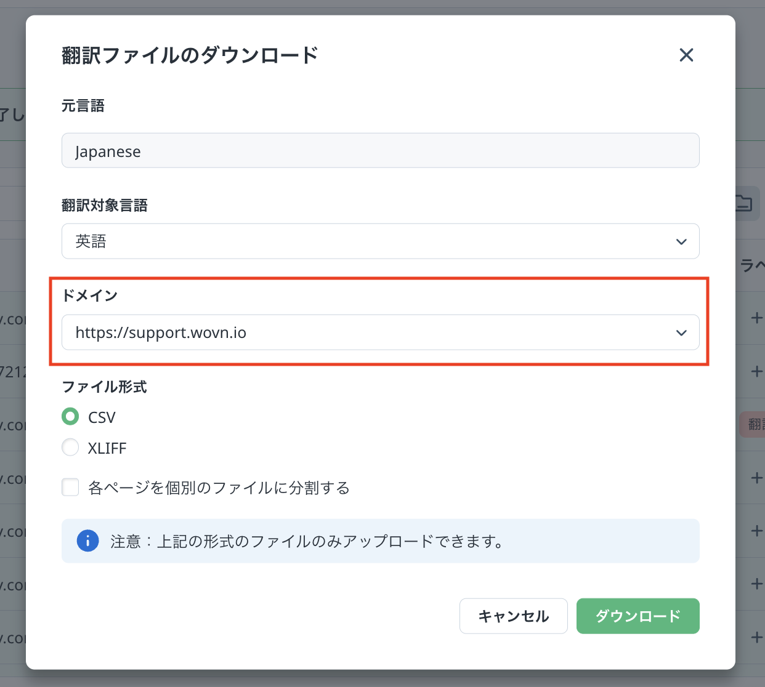Click the 翻訳ファイルのダウンロード dialog title
This screenshot has height=687, width=765.
tap(190, 55)
